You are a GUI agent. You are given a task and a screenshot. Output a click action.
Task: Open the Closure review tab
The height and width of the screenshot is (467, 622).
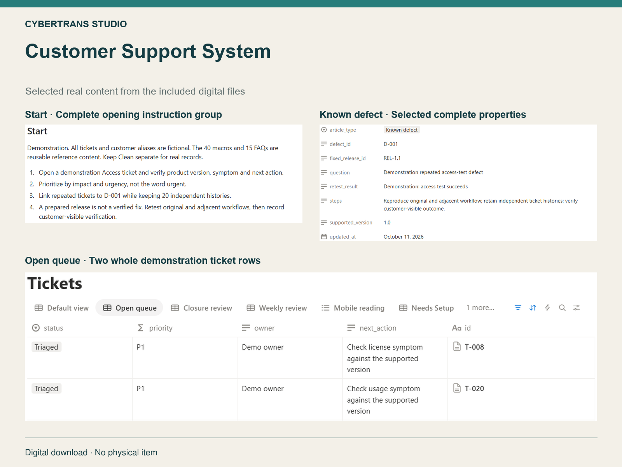click(x=201, y=308)
